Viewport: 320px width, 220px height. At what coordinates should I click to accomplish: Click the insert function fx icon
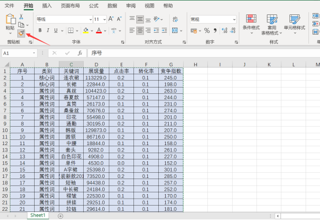point(80,53)
